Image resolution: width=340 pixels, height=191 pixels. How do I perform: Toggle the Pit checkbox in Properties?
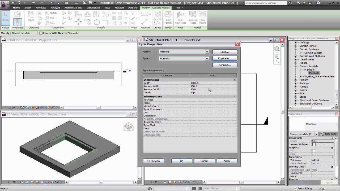click(314, 151)
